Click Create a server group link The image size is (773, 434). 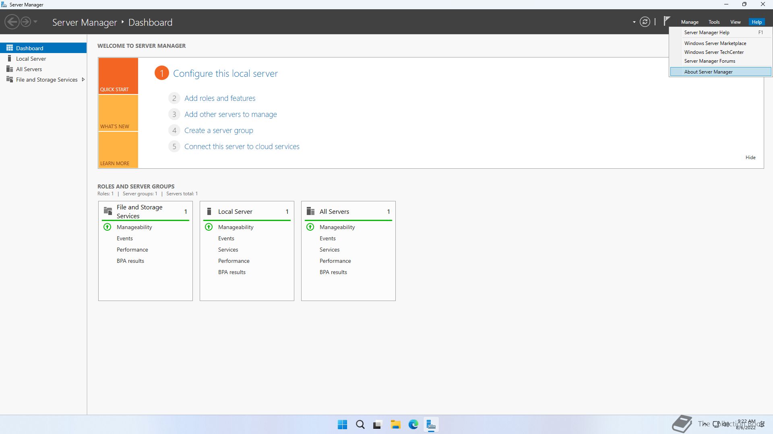(219, 130)
